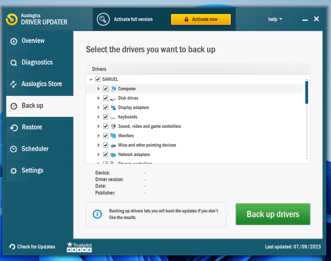Click the Settings gear icon
Screen dimensions: 331x261
14,171
